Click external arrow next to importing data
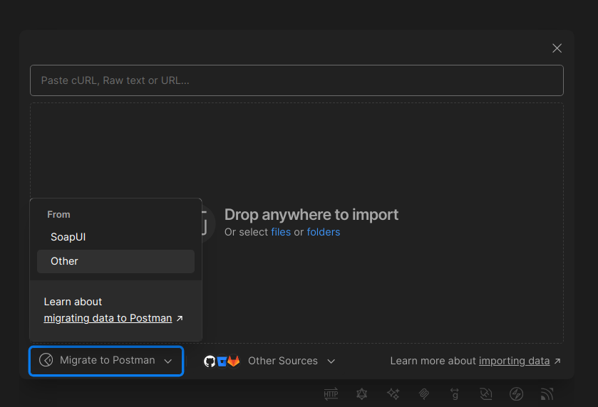The height and width of the screenshot is (407, 598). click(x=557, y=361)
